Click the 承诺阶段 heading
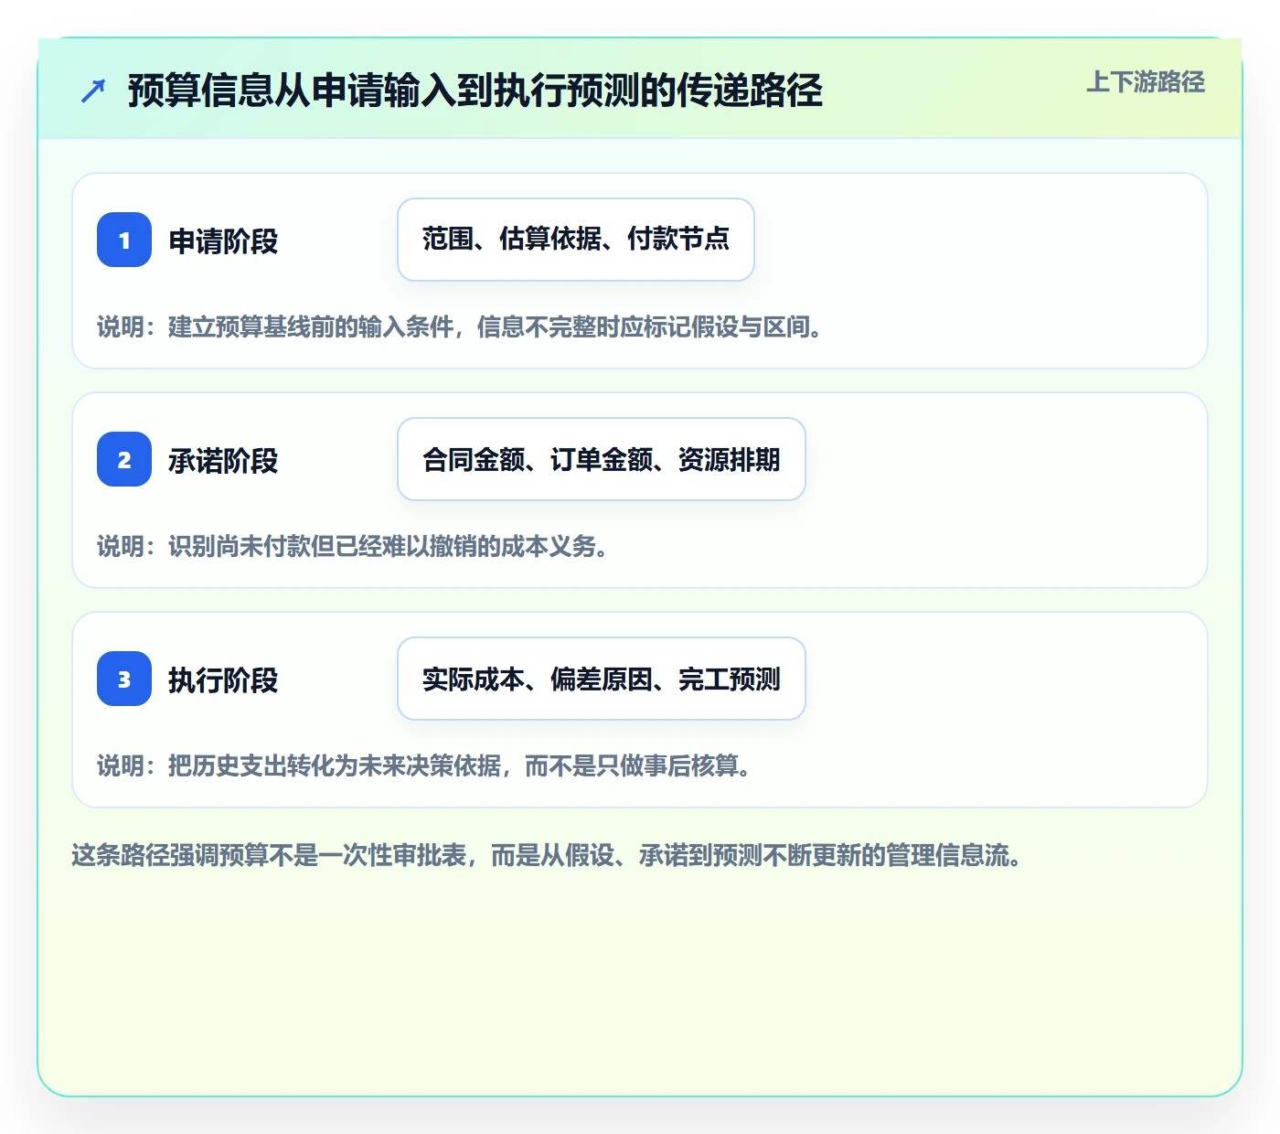1280x1134 pixels. [223, 461]
